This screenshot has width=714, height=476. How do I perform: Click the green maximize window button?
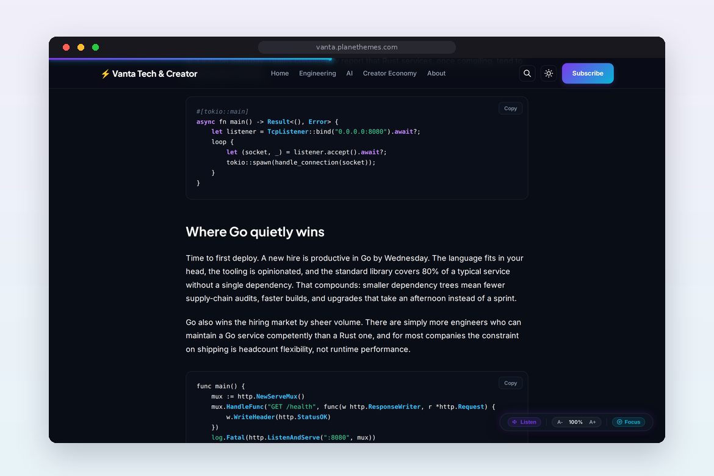(x=95, y=48)
